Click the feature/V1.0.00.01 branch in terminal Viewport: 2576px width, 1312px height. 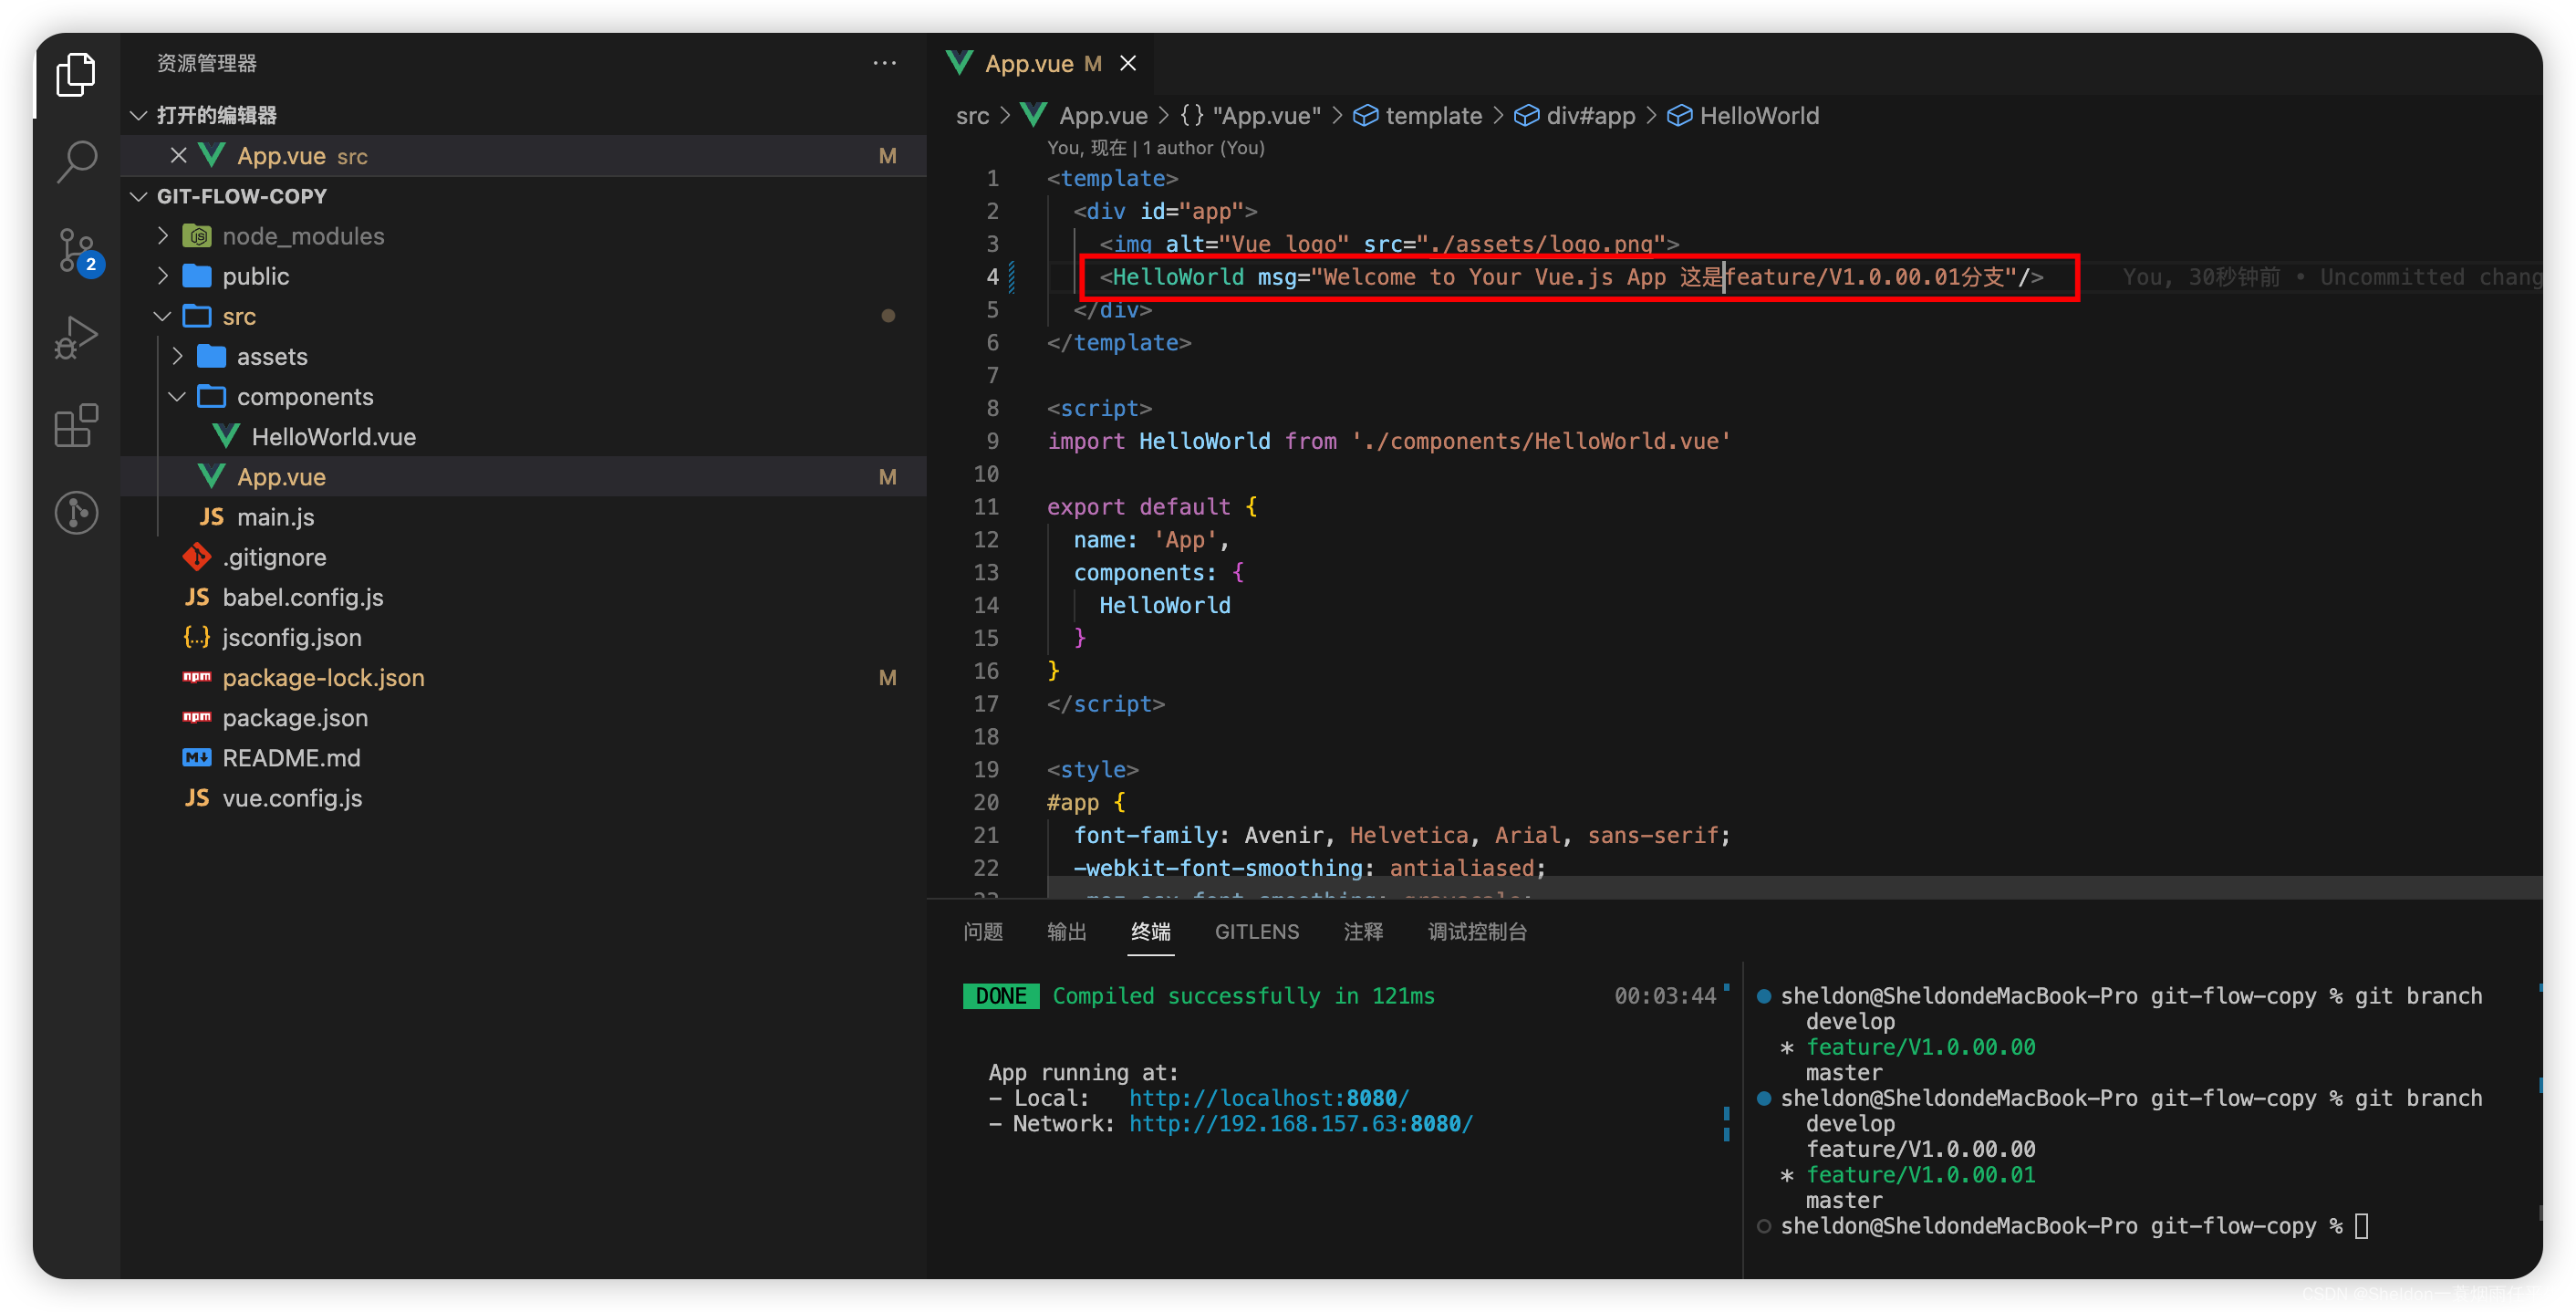(x=1920, y=1175)
